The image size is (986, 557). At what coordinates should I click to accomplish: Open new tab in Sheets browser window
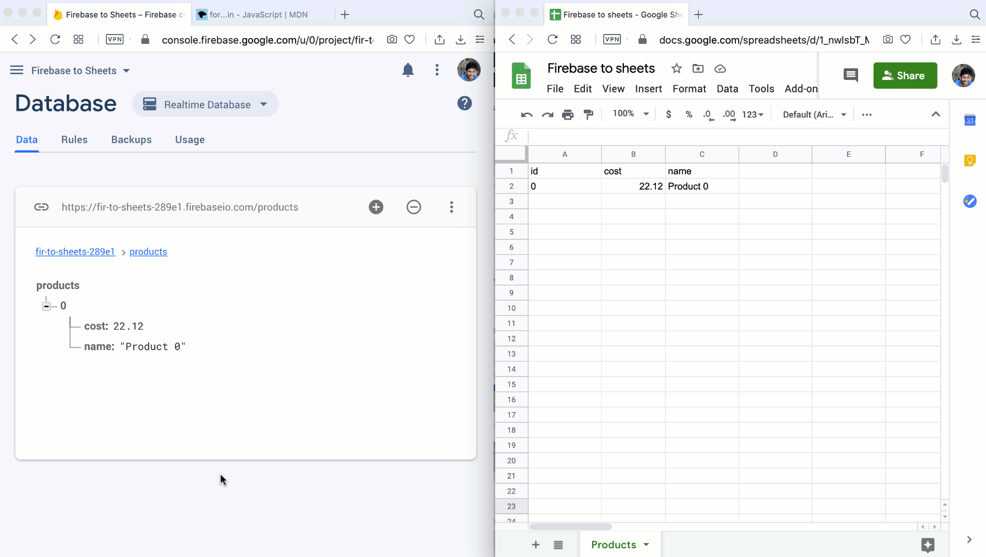[698, 14]
